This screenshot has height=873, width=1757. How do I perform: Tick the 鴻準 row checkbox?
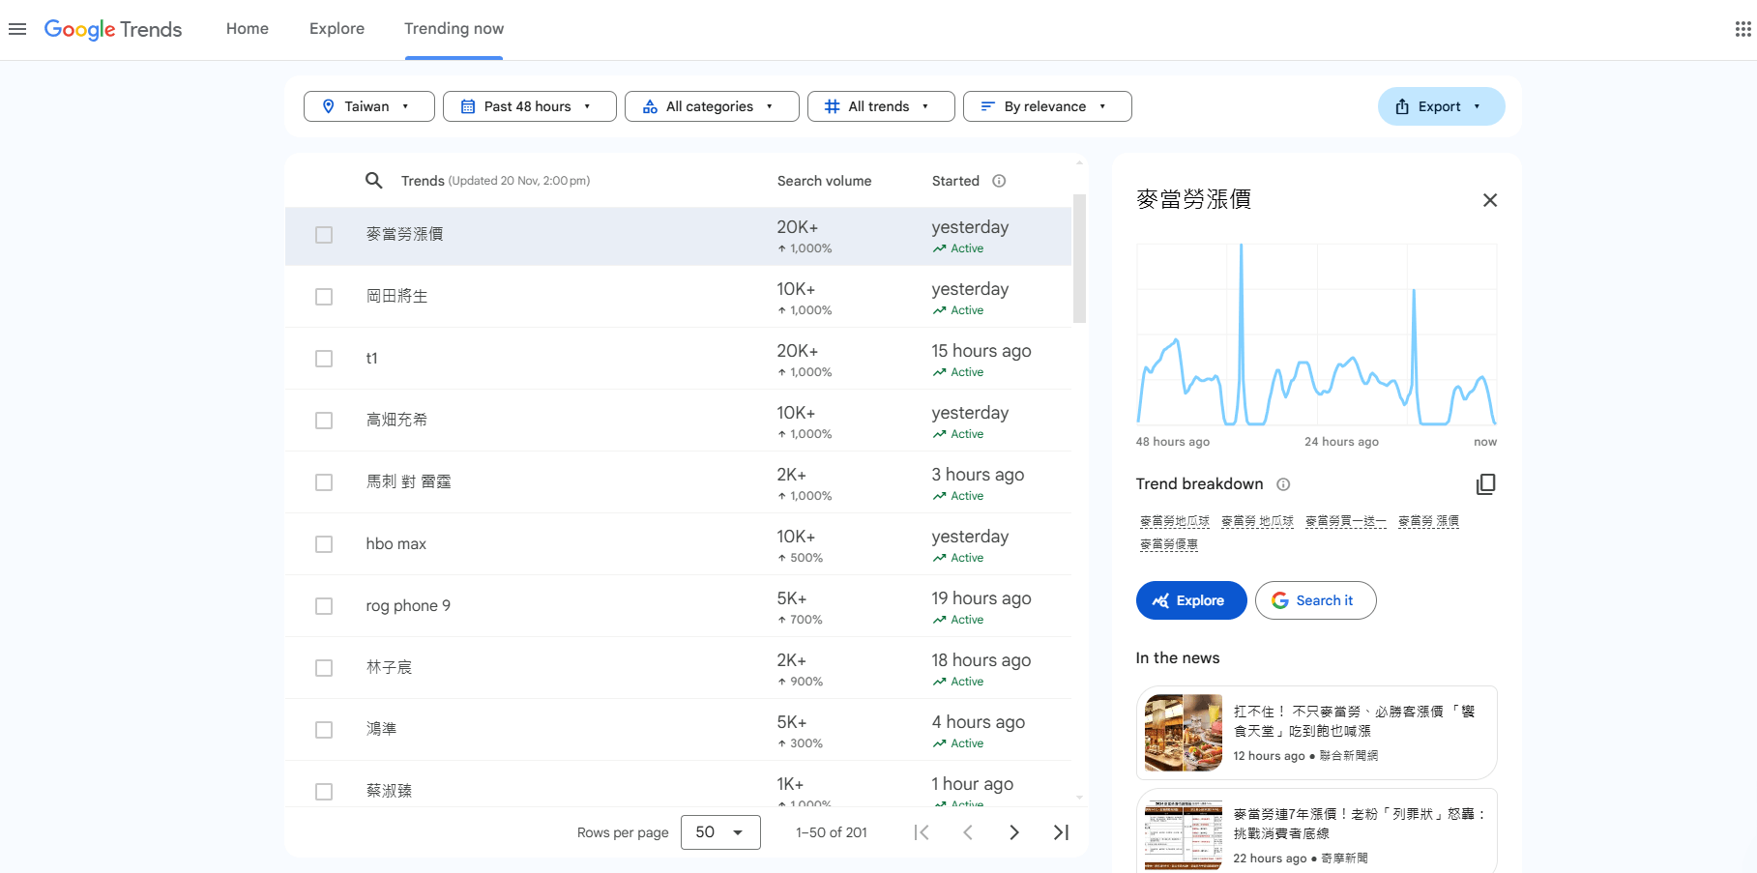[x=324, y=730]
